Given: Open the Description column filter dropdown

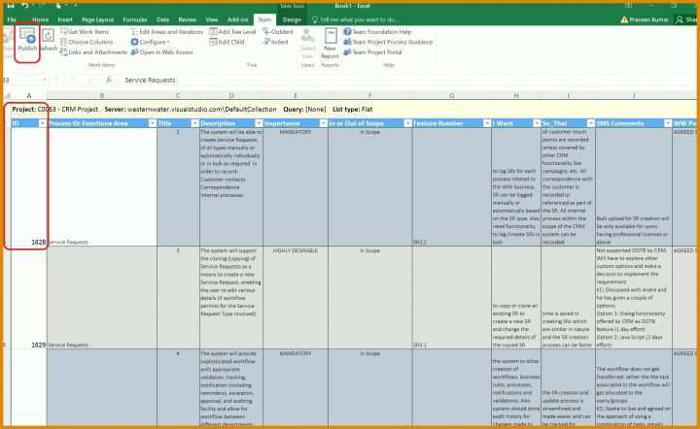Looking at the screenshot, I should (x=259, y=123).
